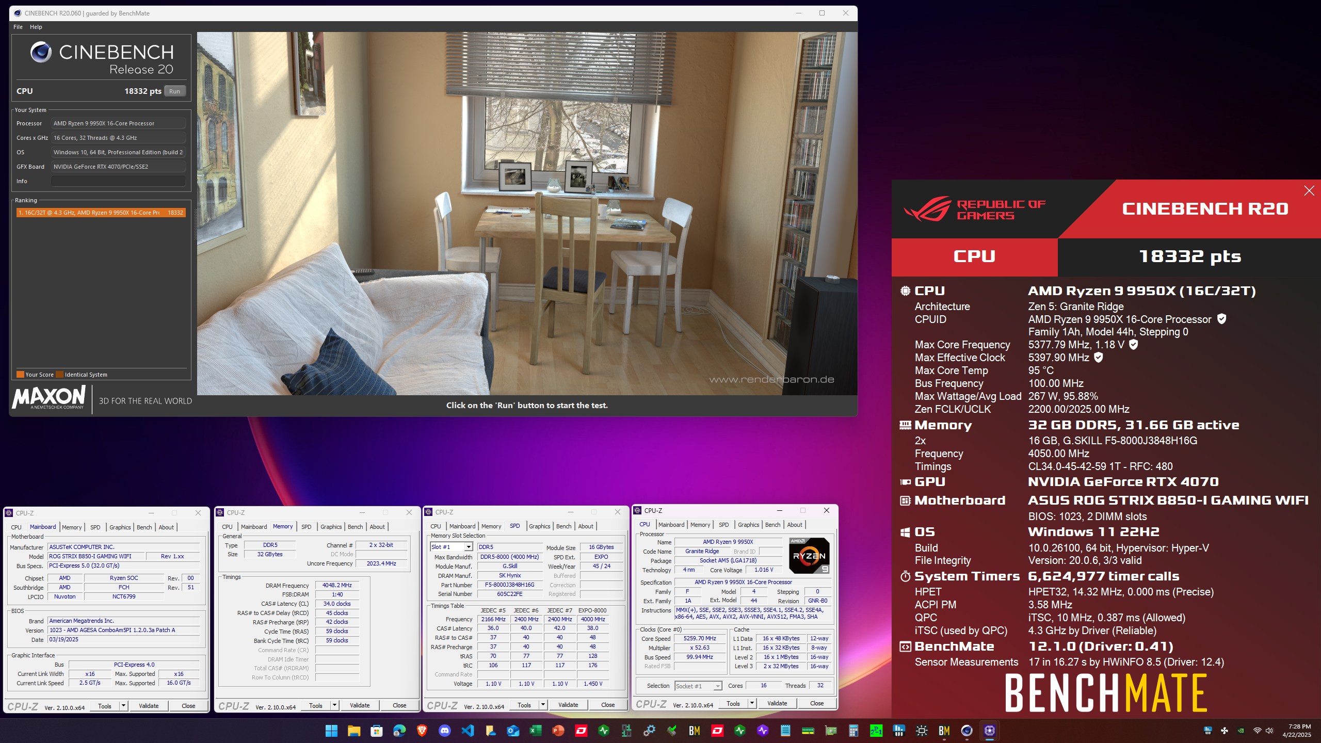The height and width of the screenshot is (743, 1321).
Task: Open Discord from the taskbar
Action: click(445, 731)
